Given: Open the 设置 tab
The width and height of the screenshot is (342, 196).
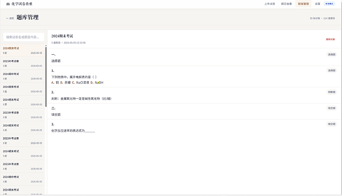Looking at the screenshot, I should (x=317, y=4).
